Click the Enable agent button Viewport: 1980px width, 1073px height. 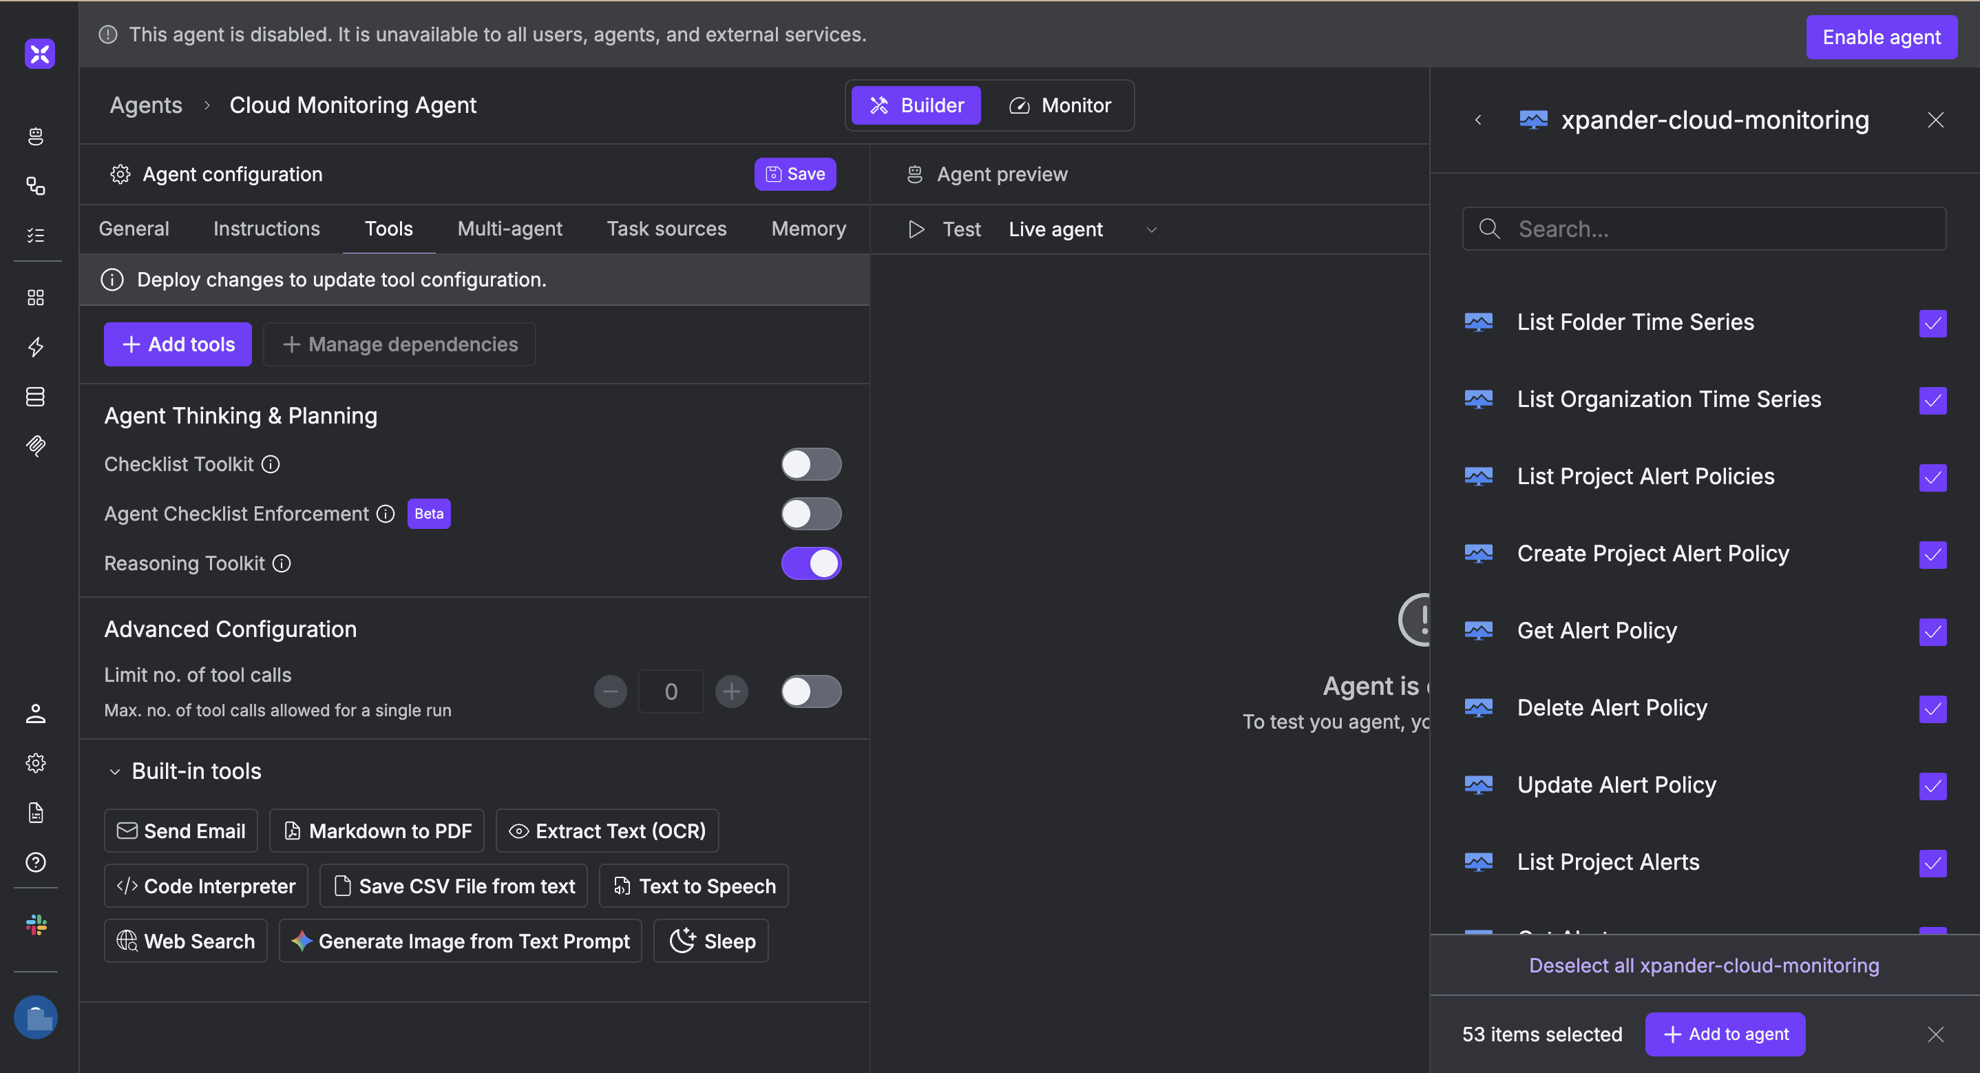1880,37
